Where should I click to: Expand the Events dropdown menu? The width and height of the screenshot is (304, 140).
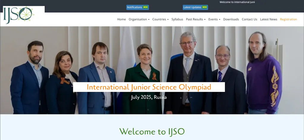tap(214, 19)
